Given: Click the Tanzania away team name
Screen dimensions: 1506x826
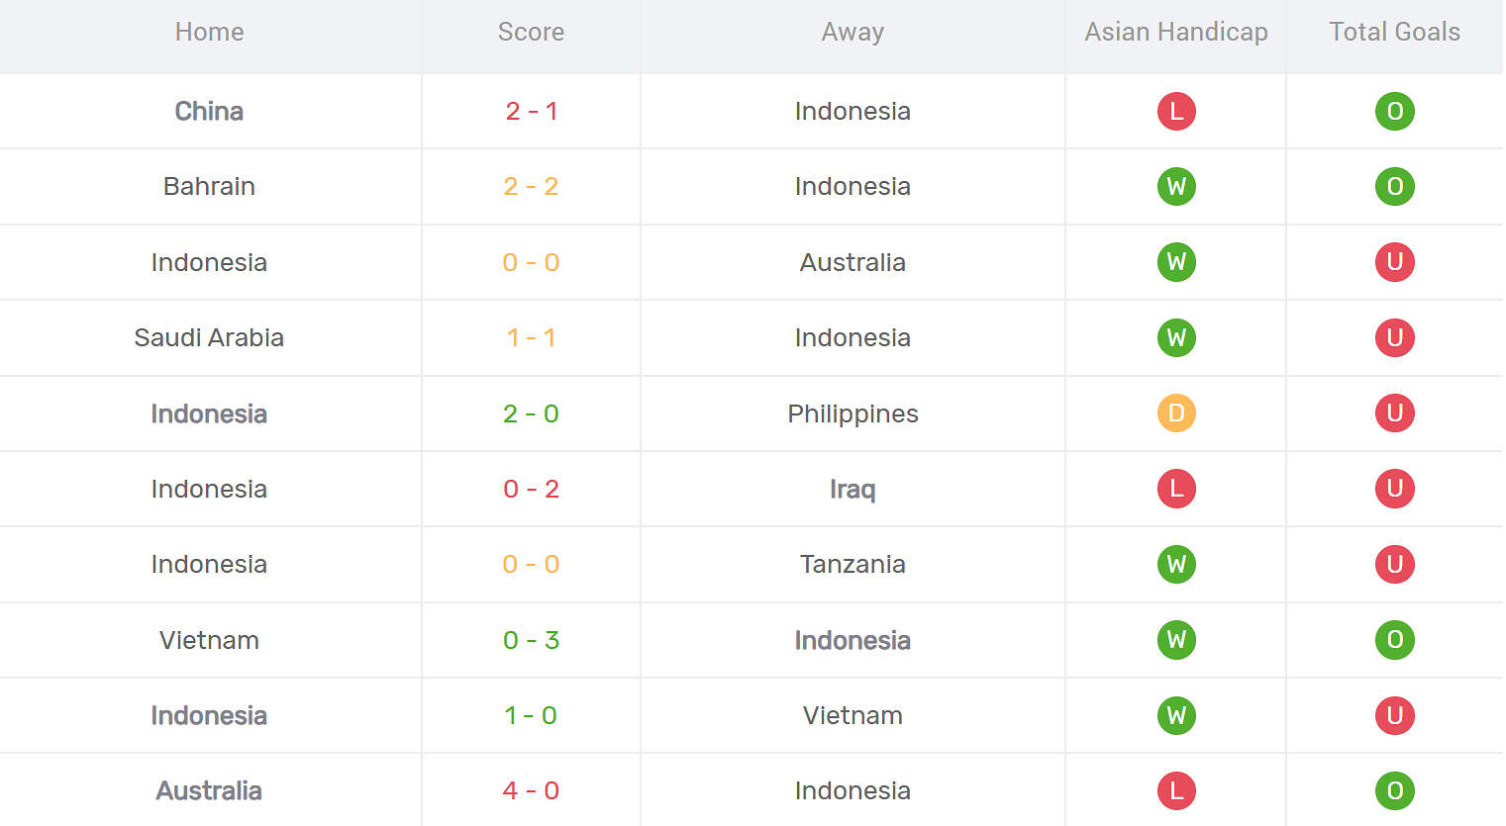Looking at the screenshot, I should pyautogui.click(x=853, y=564).
